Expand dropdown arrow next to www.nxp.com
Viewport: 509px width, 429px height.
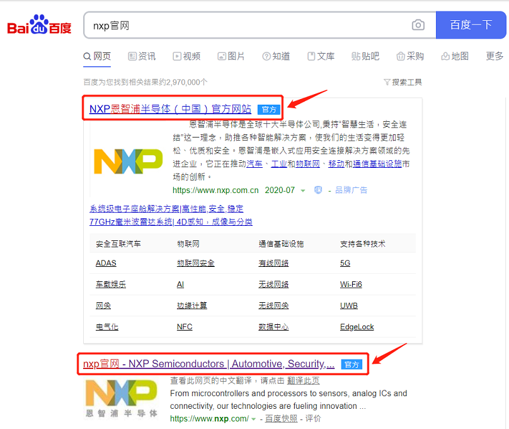pyautogui.click(x=253, y=420)
